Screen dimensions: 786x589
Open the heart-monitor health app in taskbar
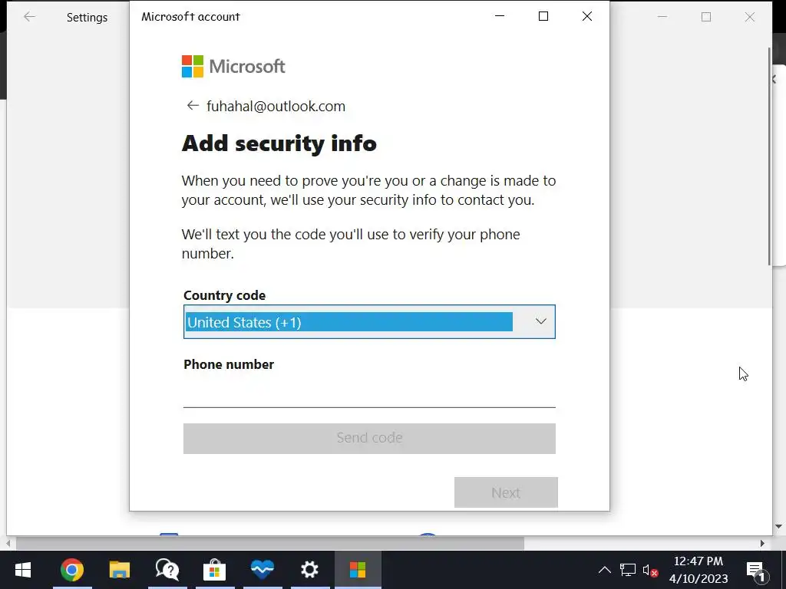[263, 570]
